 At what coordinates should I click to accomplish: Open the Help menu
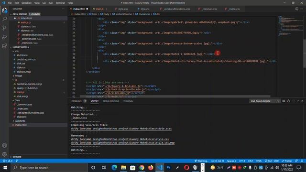[x=70, y=3]
